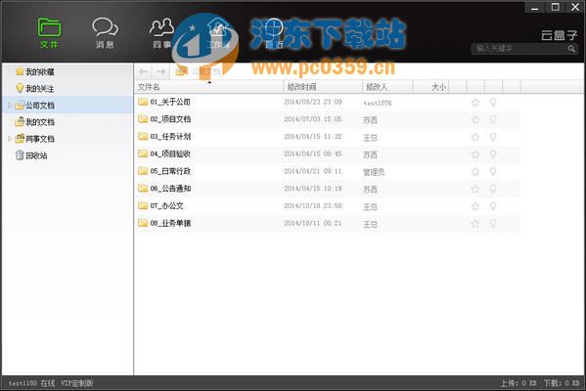Sort by the 文件名 column header
Viewport: 586px width, 391px height.
tap(209, 87)
